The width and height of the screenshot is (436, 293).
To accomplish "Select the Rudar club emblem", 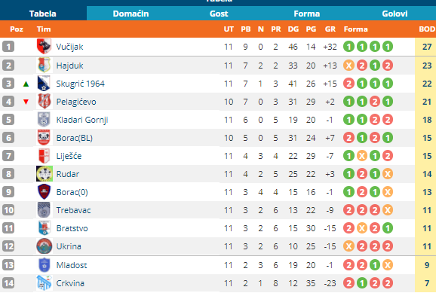I will point(45,173).
